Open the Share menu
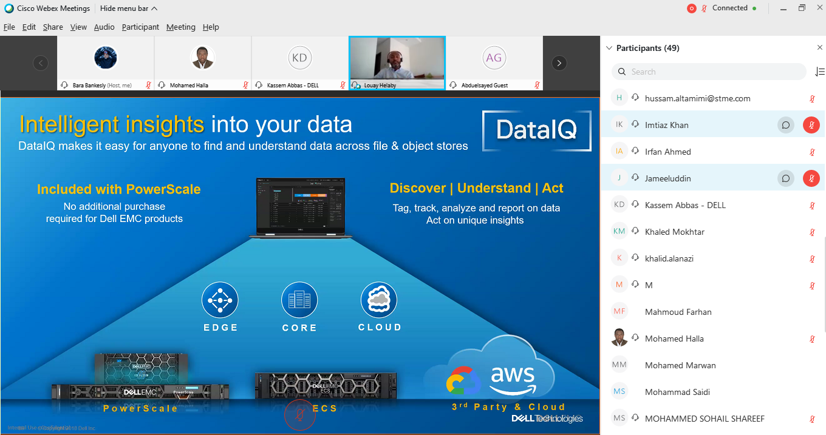This screenshot has height=435, width=826. 53,27
